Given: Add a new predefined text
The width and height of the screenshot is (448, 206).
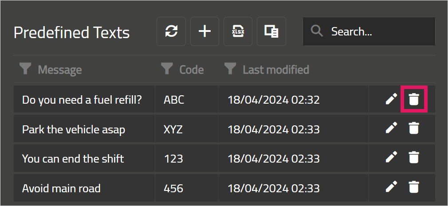Looking at the screenshot, I should [204, 31].
